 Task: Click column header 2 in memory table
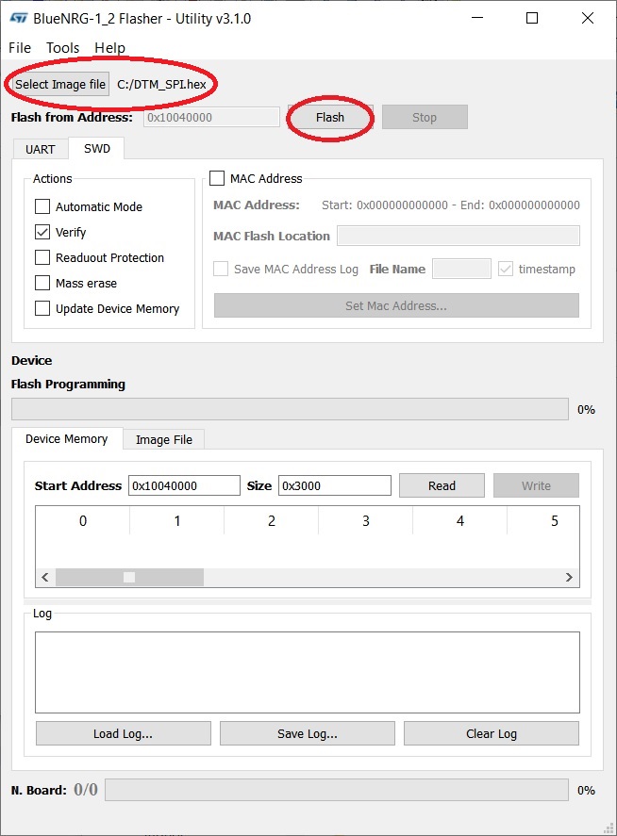(271, 521)
